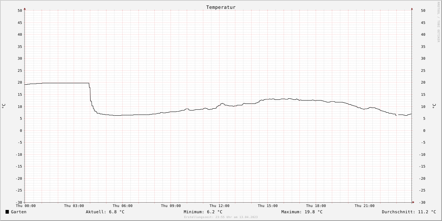Click the '°C' unit label on left axis
The width and height of the screenshot is (442, 221).
click(x=4, y=106)
